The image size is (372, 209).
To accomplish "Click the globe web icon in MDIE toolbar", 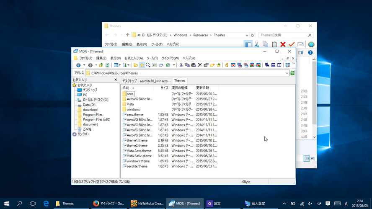I will coord(168,65).
